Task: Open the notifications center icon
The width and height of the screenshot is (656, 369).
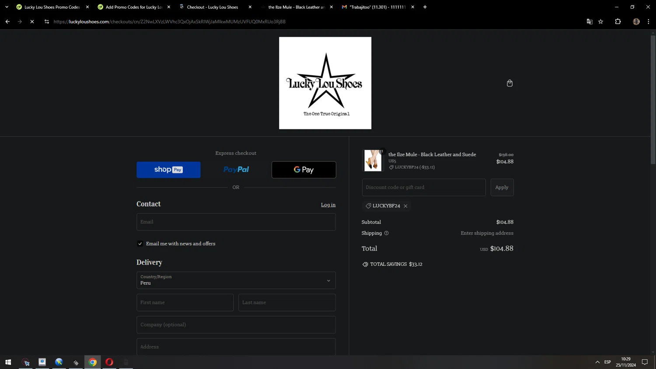Action: click(x=645, y=362)
